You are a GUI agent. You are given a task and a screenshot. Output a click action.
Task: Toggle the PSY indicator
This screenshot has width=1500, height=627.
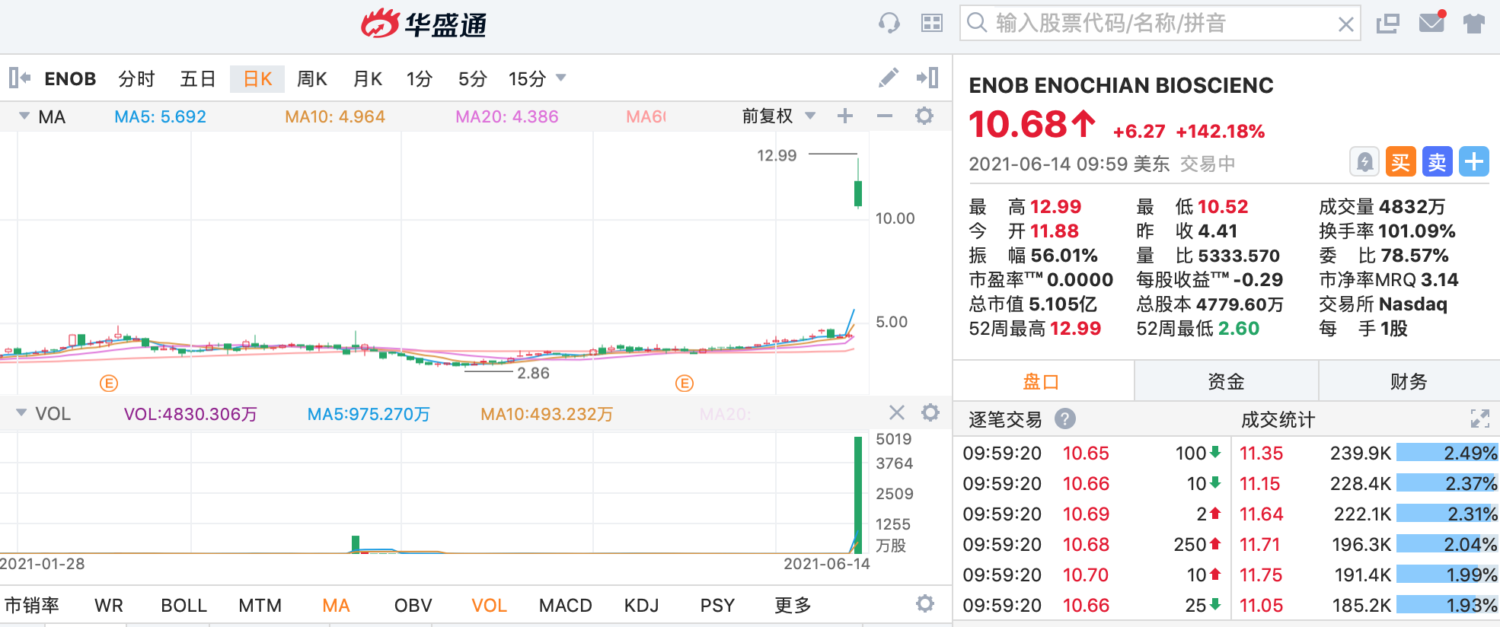coord(718,605)
